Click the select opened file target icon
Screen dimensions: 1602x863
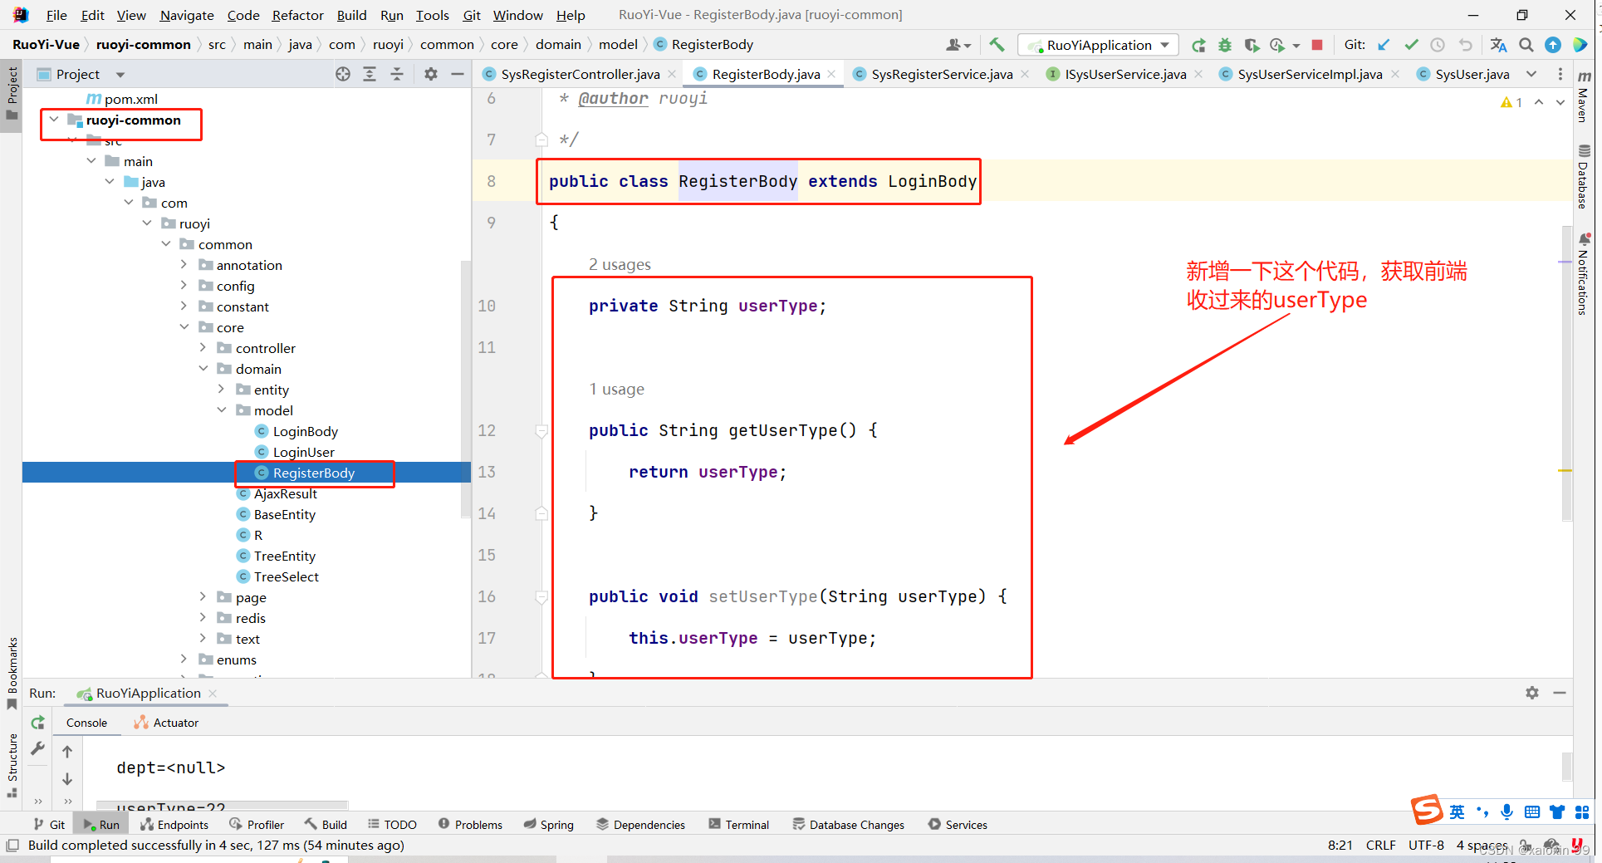tap(343, 74)
